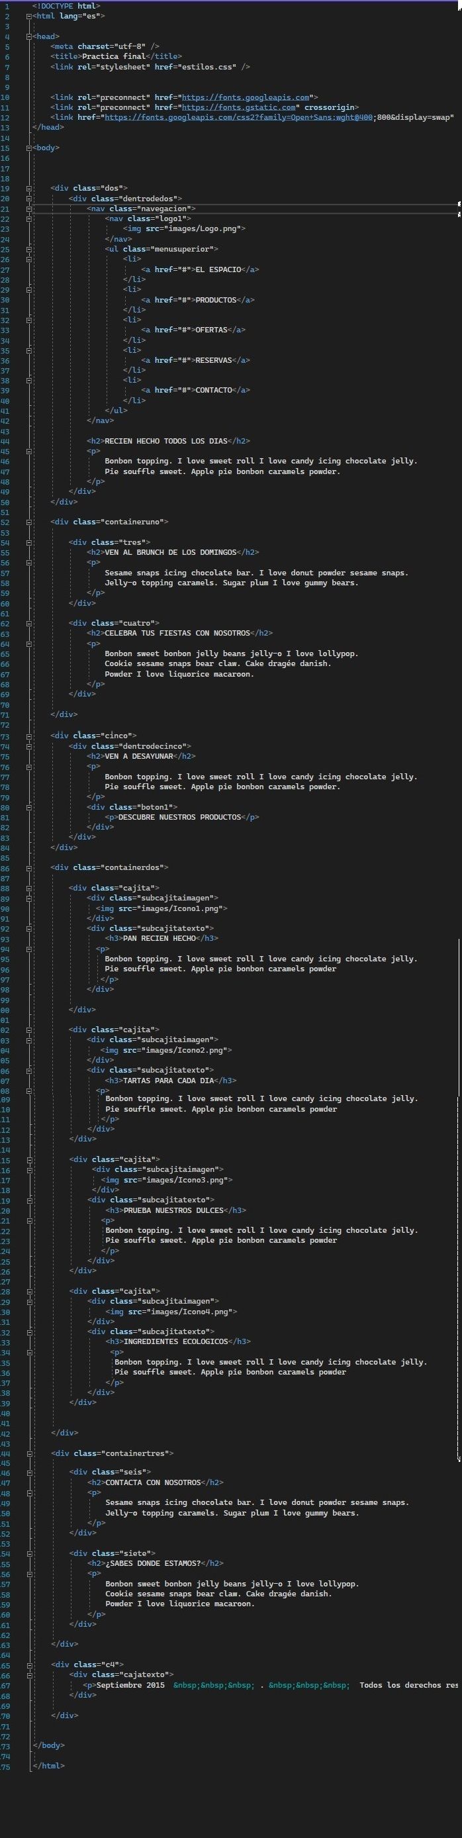462x1838 pixels.
Task: Fold the div class="containertres" block
Action: [x=28, y=1453]
